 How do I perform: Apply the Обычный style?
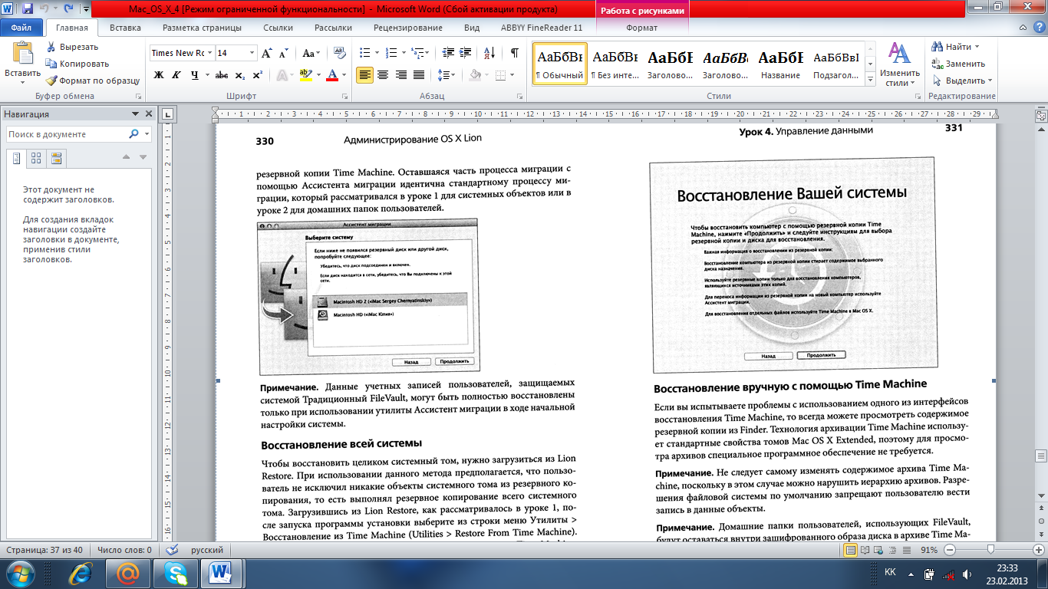point(559,64)
